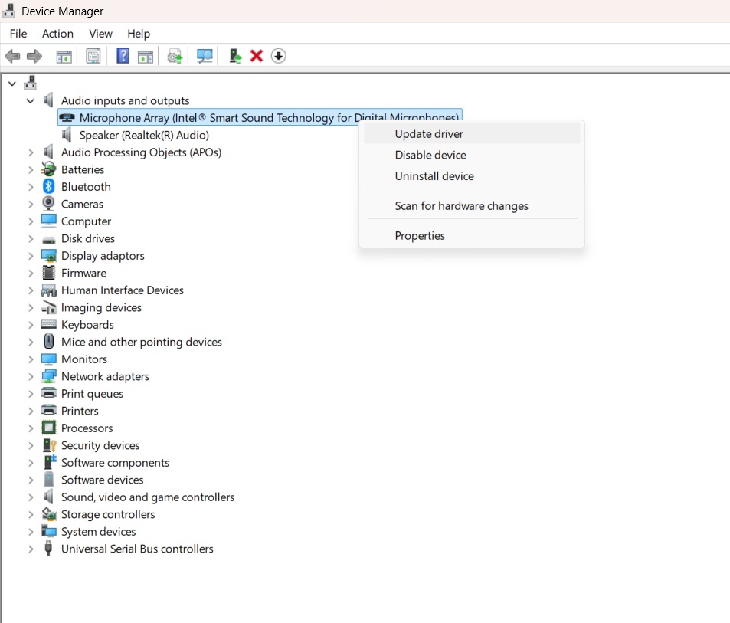Open the Action menu
The image size is (730, 623).
pyautogui.click(x=57, y=34)
